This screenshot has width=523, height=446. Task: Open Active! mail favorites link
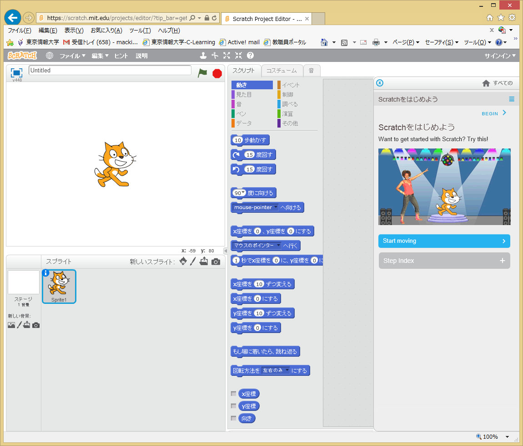click(239, 42)
